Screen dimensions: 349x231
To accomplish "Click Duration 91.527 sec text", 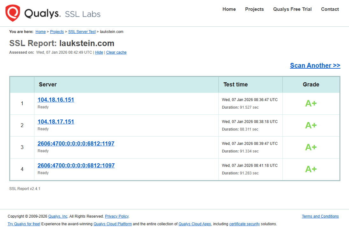I will tap(240, 107).
